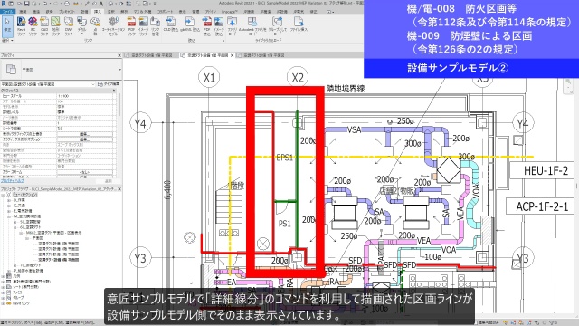
Task: Open the Enscape ribbon tab
Action: coord(229,12)
